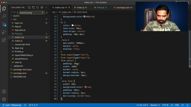The width and height of the screenshot is (191, 107).
Task: Open App.js in the explorer
Action: pos(18,26)
